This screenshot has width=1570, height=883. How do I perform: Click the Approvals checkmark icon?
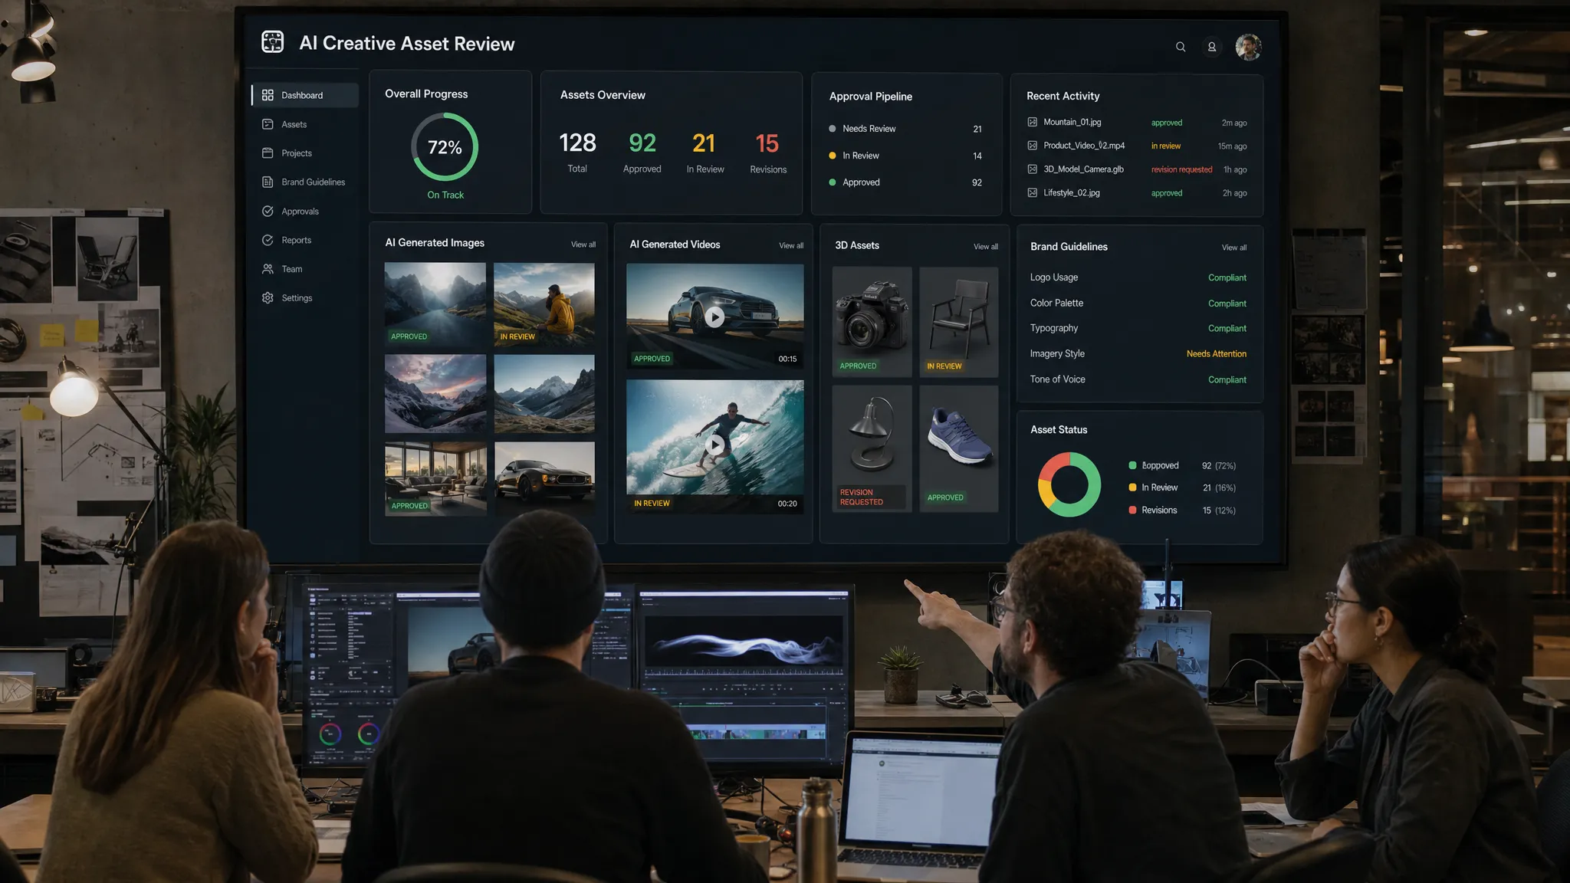(x=268, y=211)
